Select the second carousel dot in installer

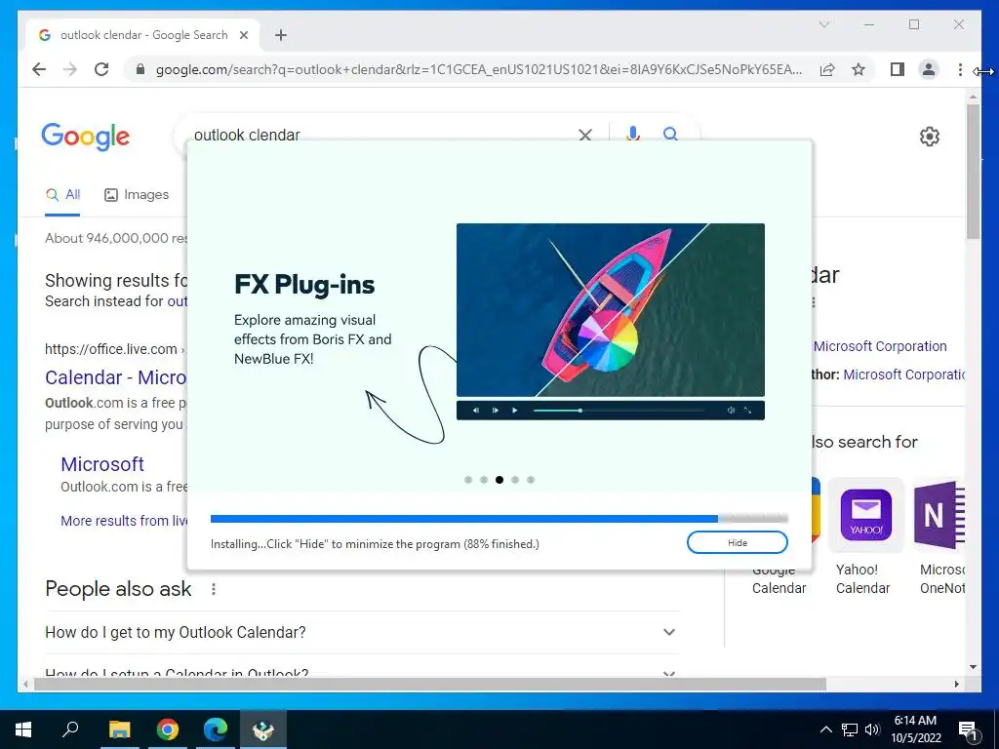(484, 480)
